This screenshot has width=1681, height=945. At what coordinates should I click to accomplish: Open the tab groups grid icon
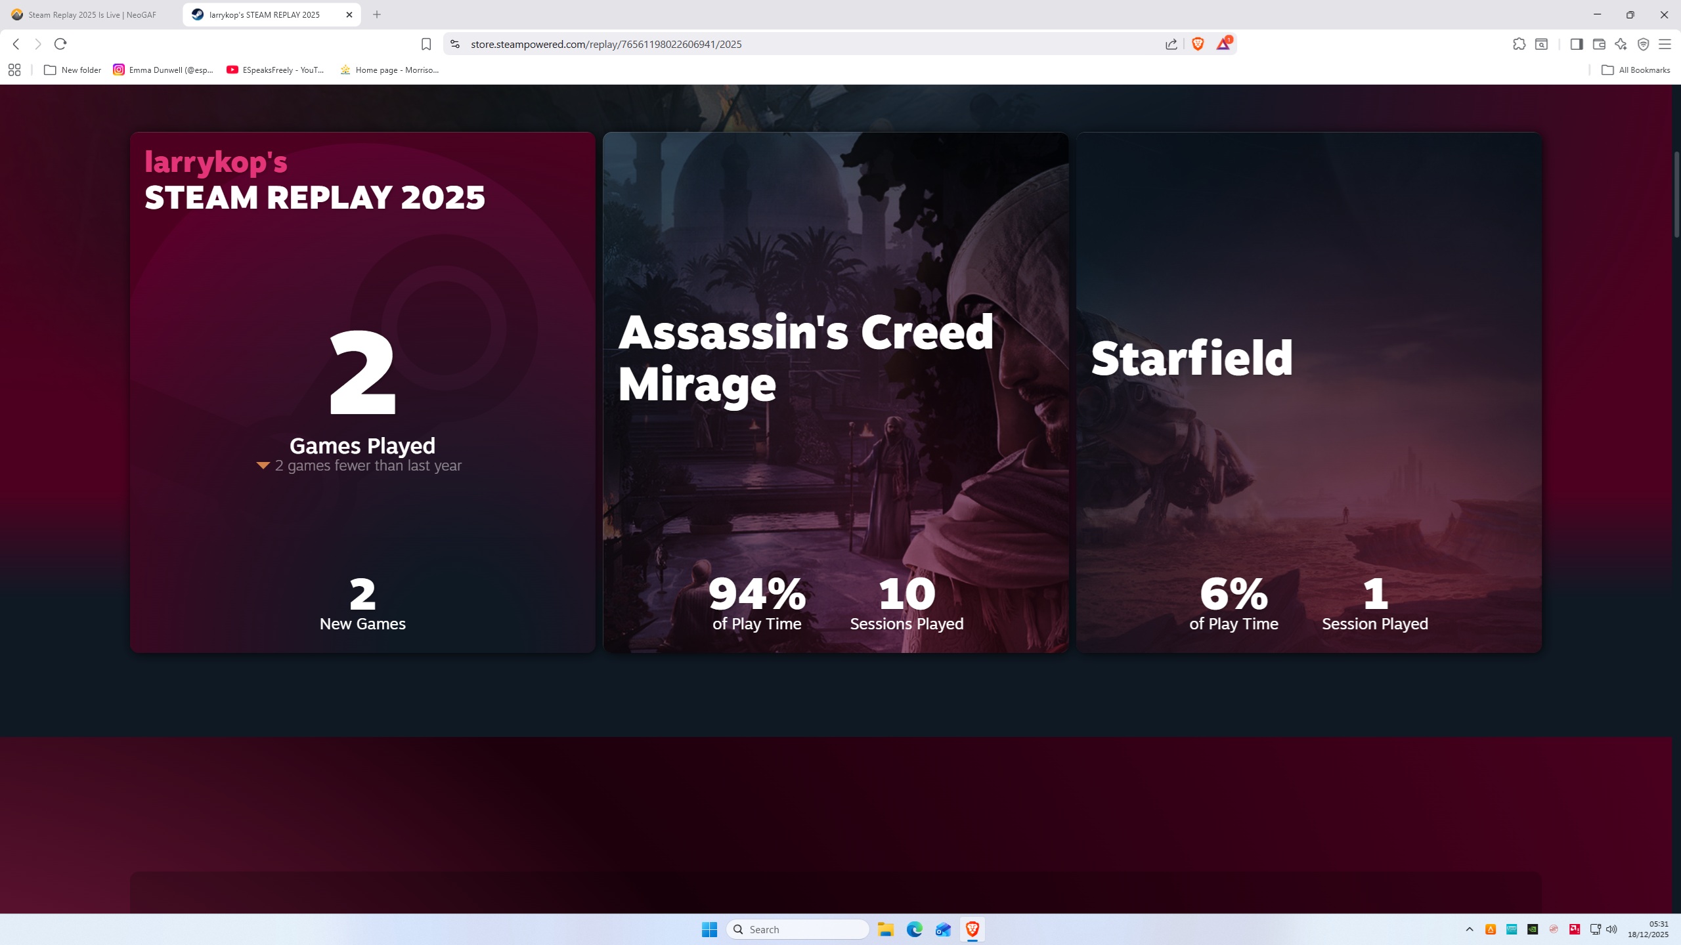[x=14, y=70]
